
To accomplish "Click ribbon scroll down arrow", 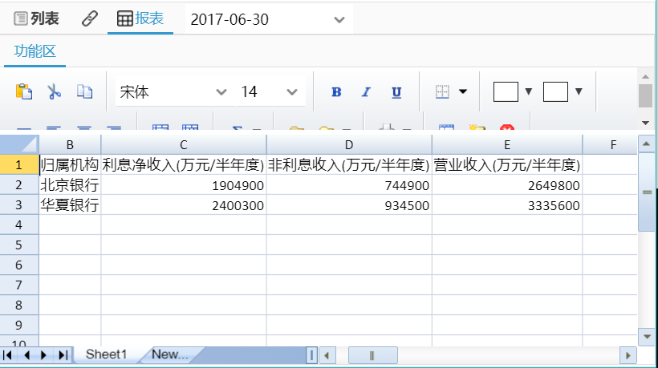I will point(646,123).
